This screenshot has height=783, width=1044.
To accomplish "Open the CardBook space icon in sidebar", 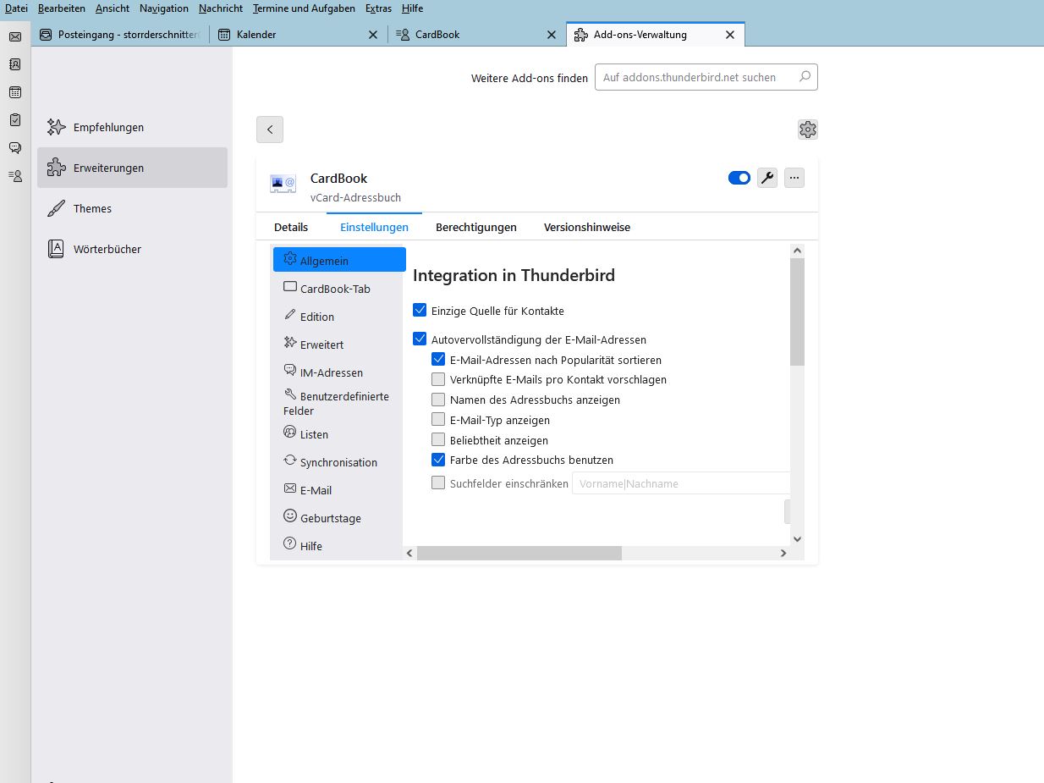I will pos(15,176).
